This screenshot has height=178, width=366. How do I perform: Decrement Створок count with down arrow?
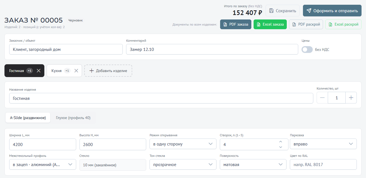point(281,147)
